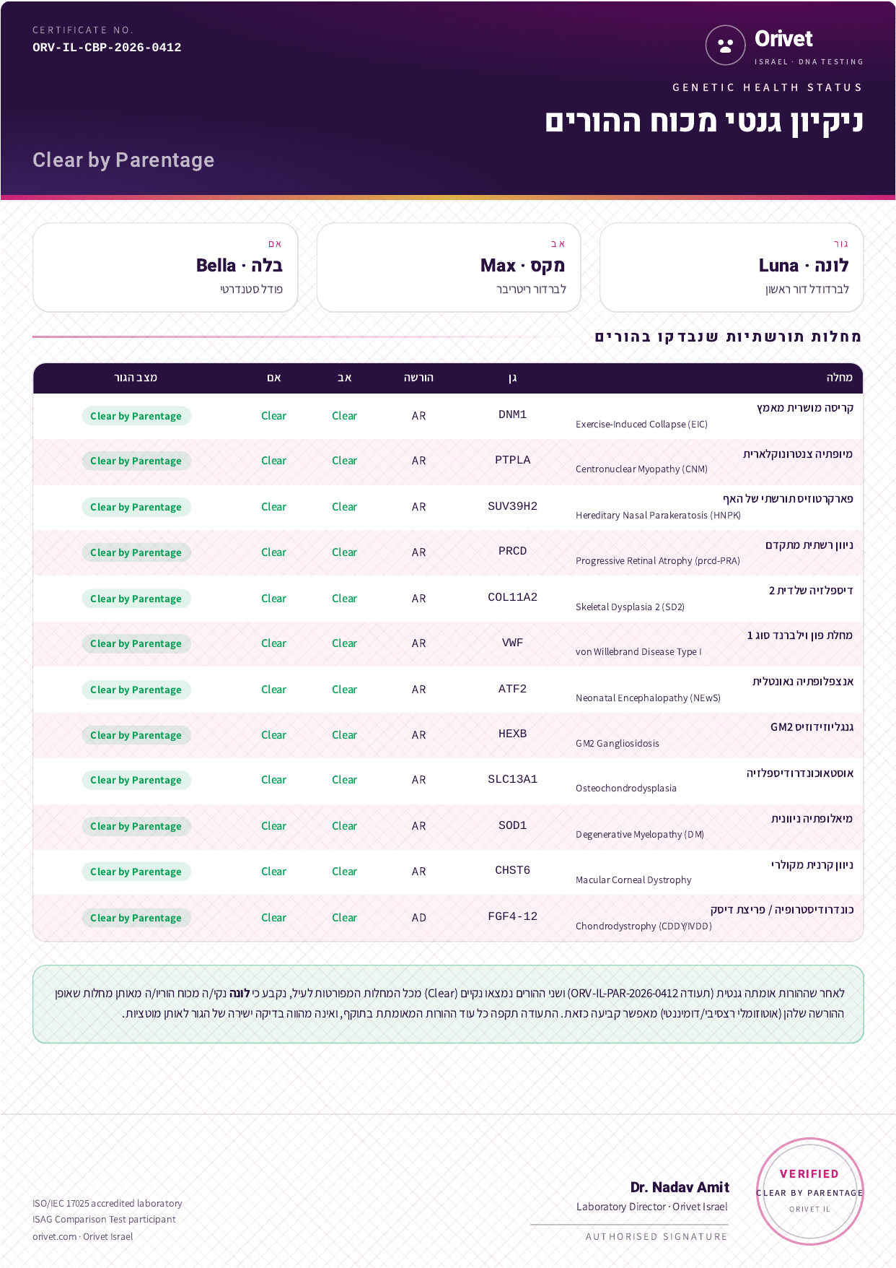The height and width of the screenshot is (1268, 896).
Task: Click the father's Clear result for HEXB
Action: point(344,735)
